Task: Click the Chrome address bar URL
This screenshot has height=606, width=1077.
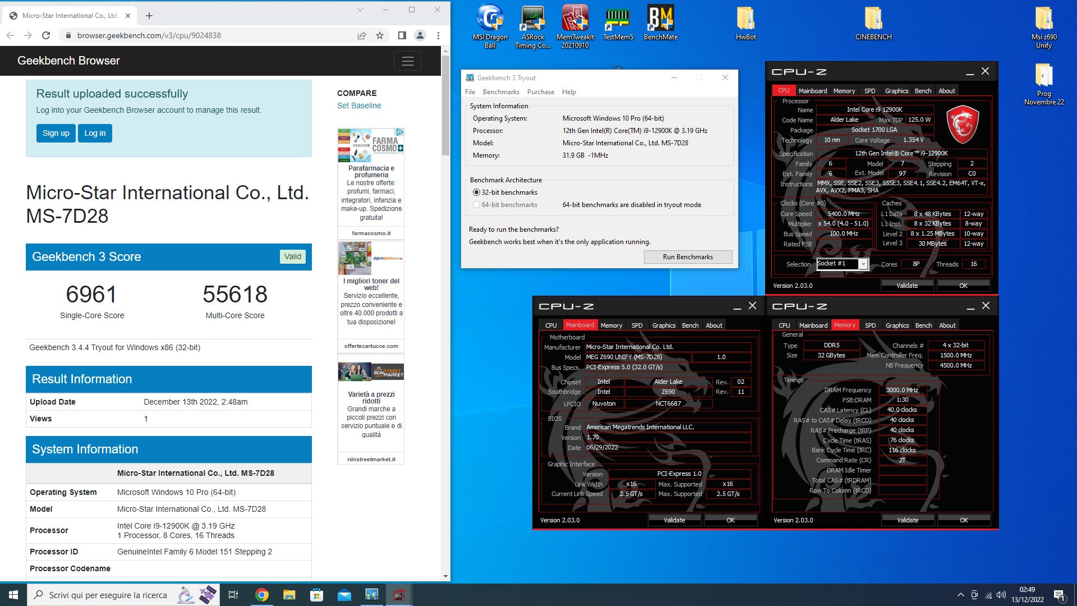Action: 149,35
